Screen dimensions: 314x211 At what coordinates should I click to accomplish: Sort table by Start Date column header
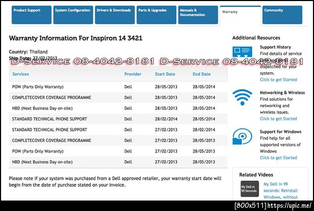(x=165, y=74)
